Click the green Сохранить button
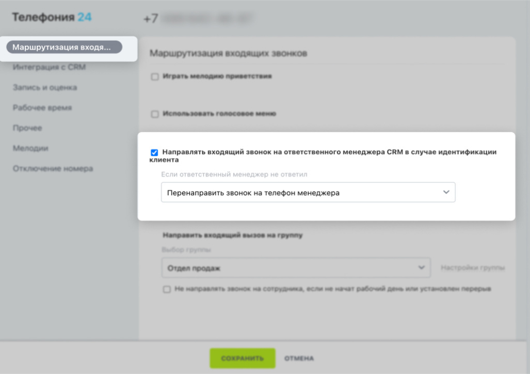 (x=243, y=358)
